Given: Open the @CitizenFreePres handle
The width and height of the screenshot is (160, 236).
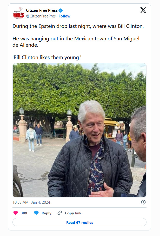Looking at the screenshot, I should coord(41,16).
